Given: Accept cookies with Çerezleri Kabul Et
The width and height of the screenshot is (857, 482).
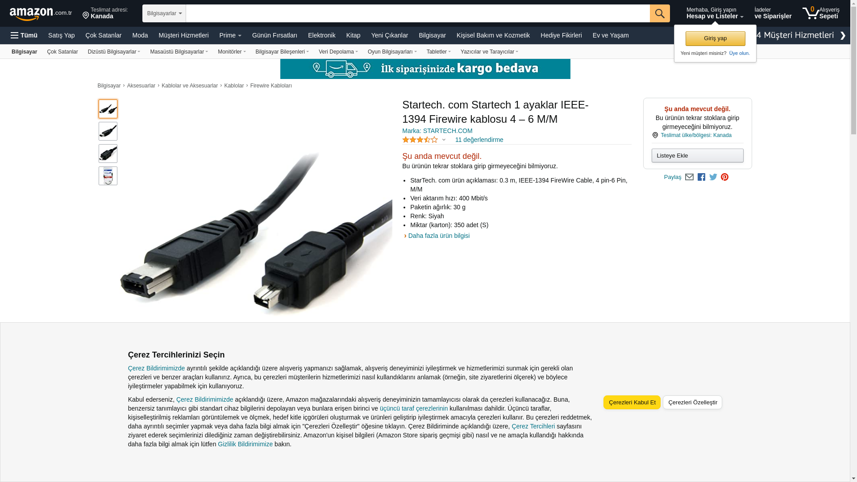Looking at the screenshot, I should 632,403.
